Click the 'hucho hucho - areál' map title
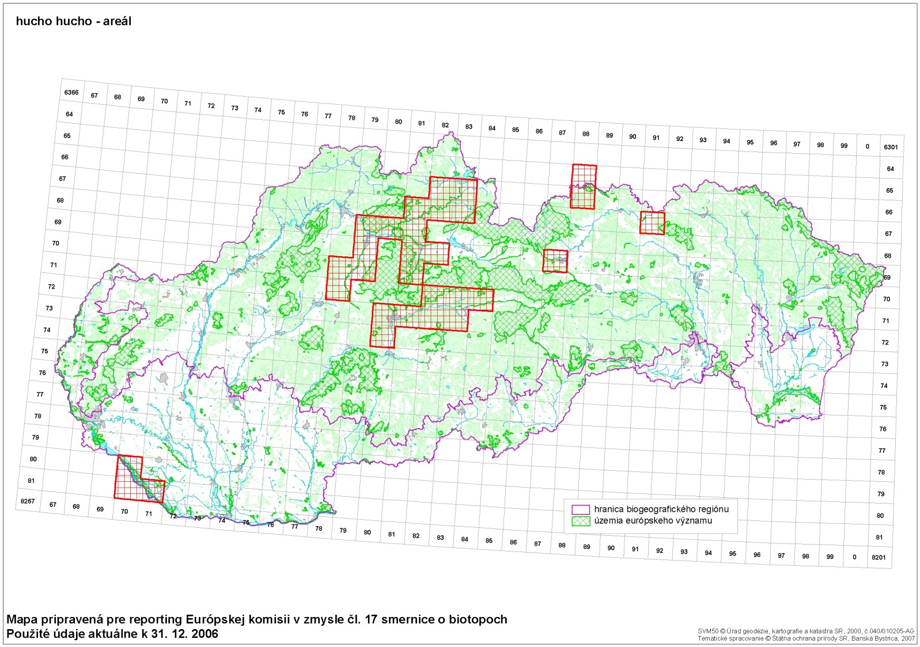The width and height of the screenshot is (920, 647). 74,21
